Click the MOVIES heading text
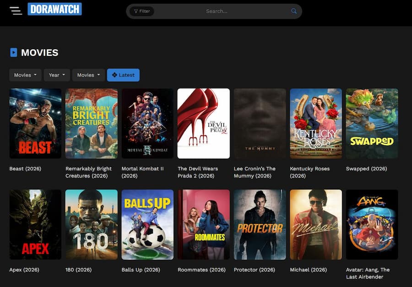The width and height of the screenshot is (412, 287). [40, 53]
